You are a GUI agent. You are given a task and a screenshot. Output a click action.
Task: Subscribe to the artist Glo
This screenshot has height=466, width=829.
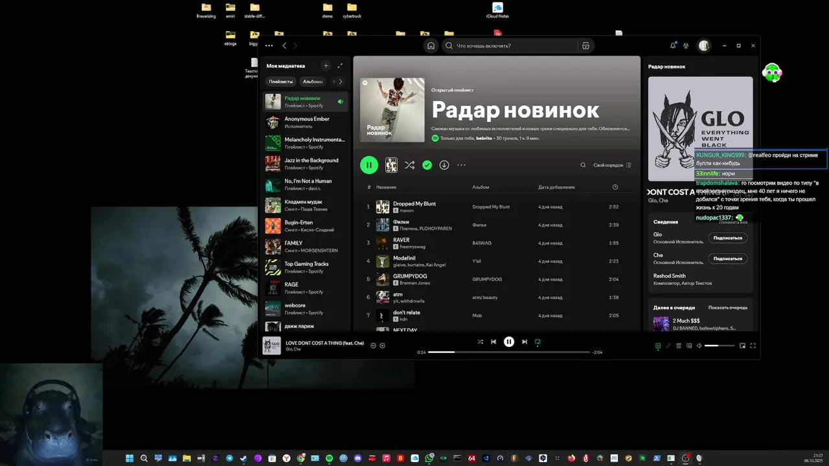pyautogui.click(x=727, y=238)
